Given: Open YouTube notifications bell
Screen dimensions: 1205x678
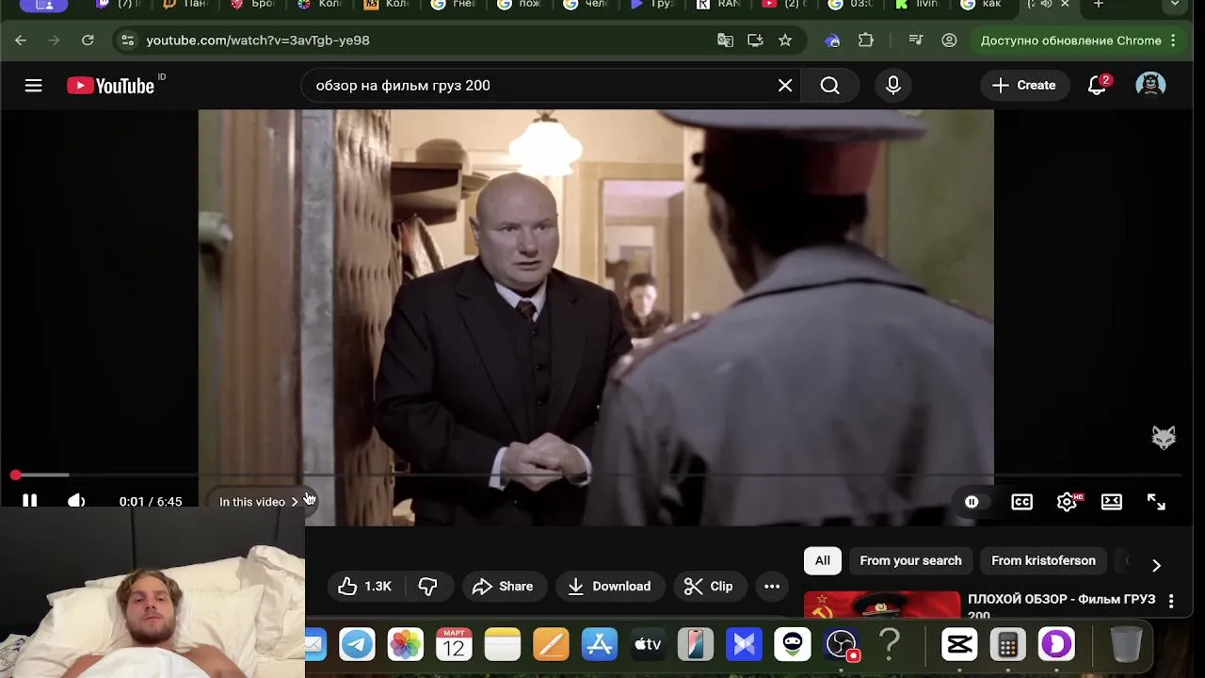Looking at the screenshot, I should pos(1097,86).
